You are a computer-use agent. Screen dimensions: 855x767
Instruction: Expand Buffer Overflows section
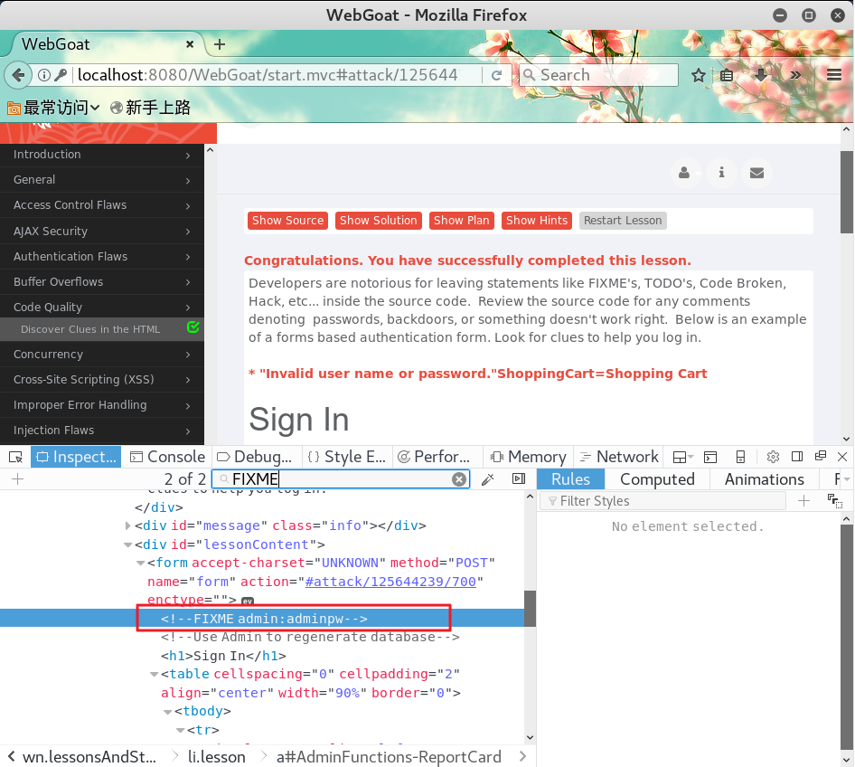[x=102, y=281]
